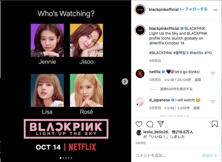Click the 投稿する post button
This screenshot has width=222, height=162.
pos(210,155)
